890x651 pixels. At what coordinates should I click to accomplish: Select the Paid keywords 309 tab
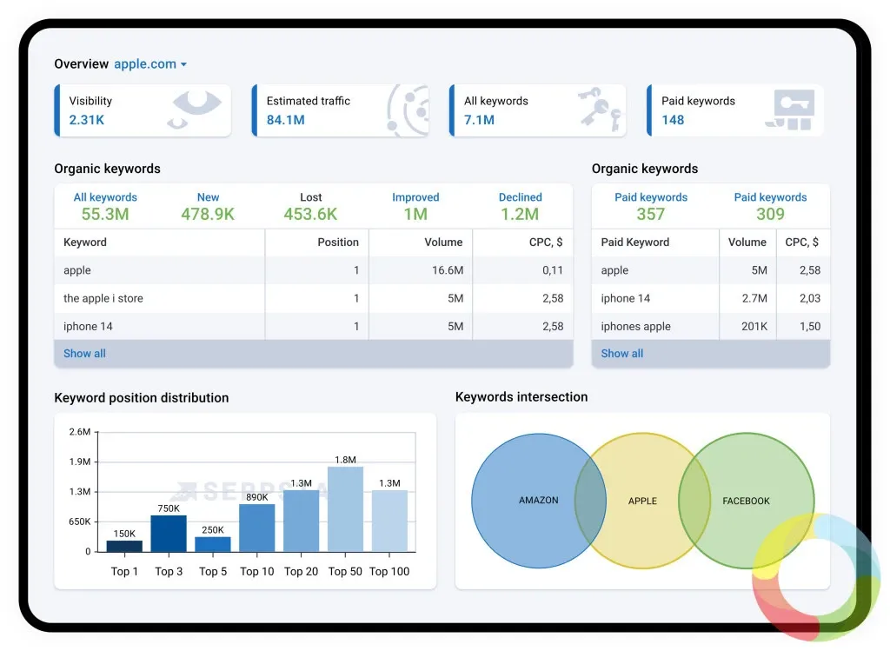[x=770, y=207]
